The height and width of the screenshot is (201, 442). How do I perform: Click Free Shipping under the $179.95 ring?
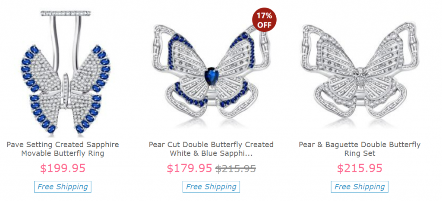(211, 187)
